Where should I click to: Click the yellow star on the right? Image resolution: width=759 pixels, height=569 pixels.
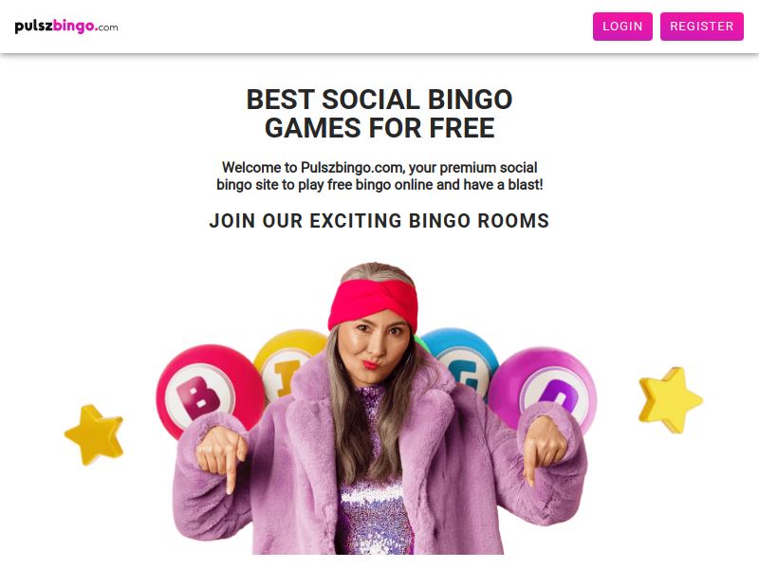(x=670, y=399)
